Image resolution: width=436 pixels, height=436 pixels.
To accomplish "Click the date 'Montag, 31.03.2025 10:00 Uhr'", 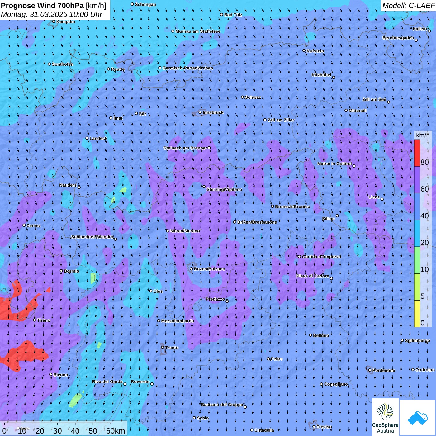I will click(x=52, y=14).
